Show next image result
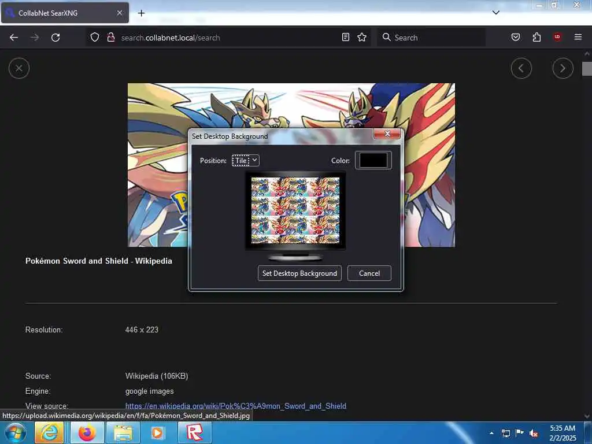592x444 pixels. tap(563, 68)
